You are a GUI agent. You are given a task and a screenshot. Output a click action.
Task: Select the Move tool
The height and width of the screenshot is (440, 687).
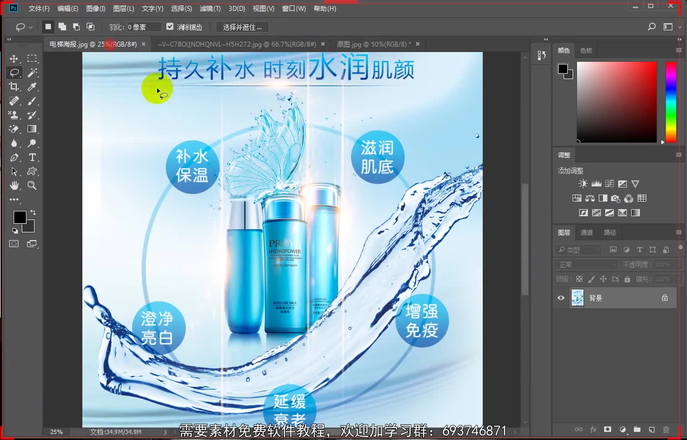pyautogui.click(x=14, y=59)
